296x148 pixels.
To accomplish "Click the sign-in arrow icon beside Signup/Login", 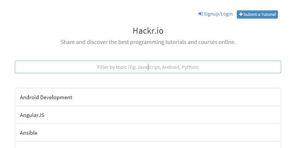I will [201, 14].
